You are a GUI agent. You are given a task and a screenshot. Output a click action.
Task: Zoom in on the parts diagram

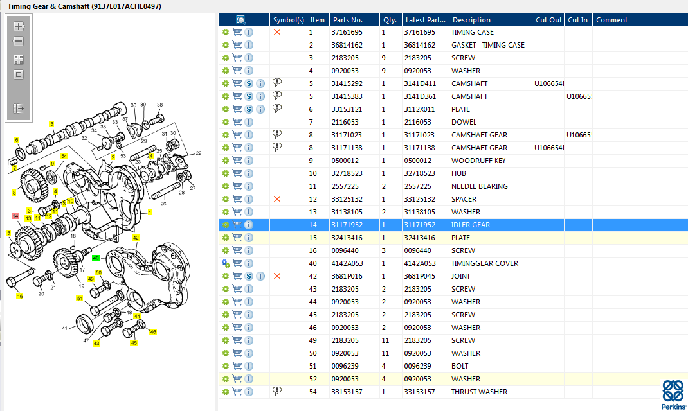pos(19,26)
